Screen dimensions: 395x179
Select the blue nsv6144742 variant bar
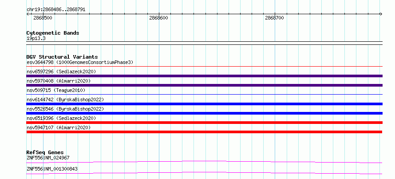click(204, 104)
